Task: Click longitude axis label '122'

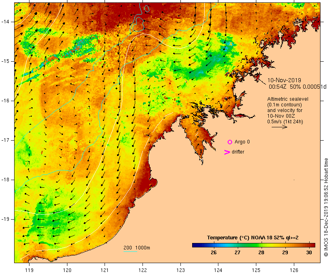Action: [143, 270]
